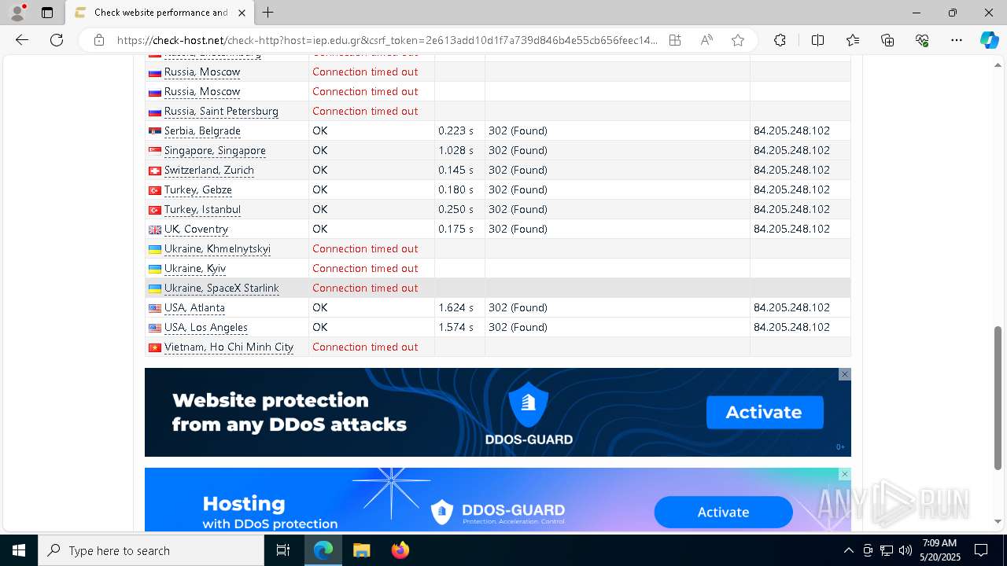Click the Switzerland flag icon
Viewport: 1007px width, 566px height.
155,171
